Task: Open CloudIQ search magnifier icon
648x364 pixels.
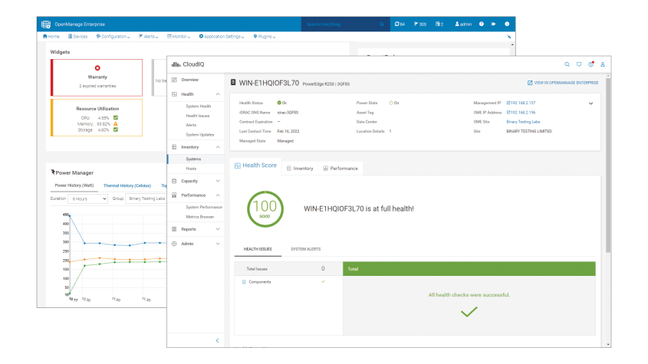Action: pyautogui.click(x=567, y=64)
